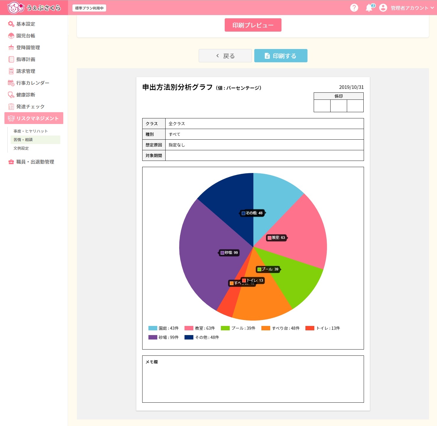Click the 発達チェック checklist icon
This screenshot has height=426, width=437.
point(11,107)
